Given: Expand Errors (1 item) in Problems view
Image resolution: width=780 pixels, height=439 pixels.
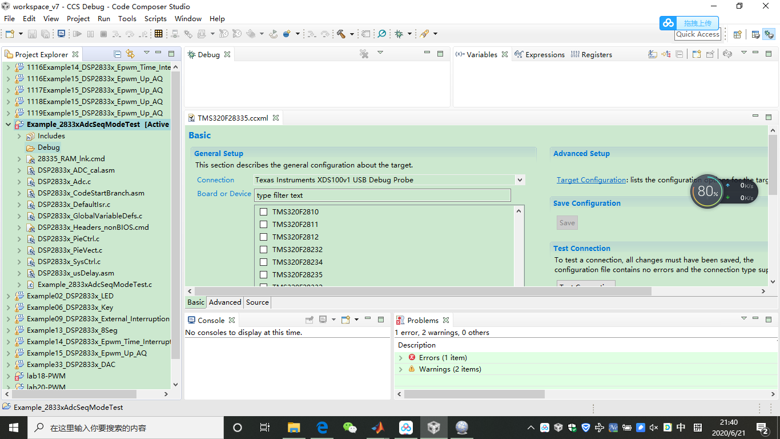Looking at the screenshot, I should click(x=401, y=356).
